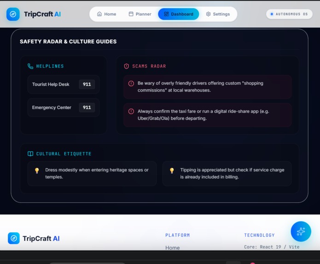Click the Safety Radar & Culture Guides heading
The image size is (320, 264).
(x=68, y=41)
